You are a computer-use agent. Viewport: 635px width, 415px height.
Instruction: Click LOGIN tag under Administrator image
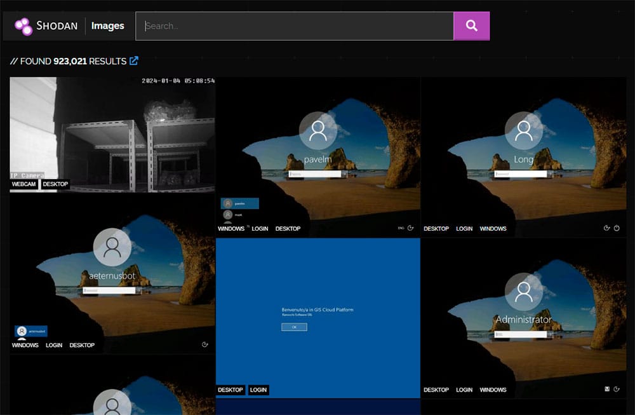464,390
